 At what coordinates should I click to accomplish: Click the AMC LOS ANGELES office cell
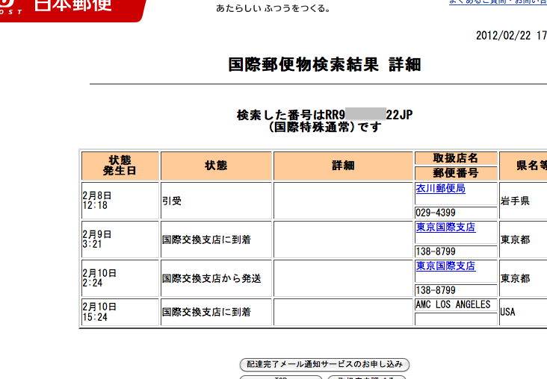coord(453,305)
